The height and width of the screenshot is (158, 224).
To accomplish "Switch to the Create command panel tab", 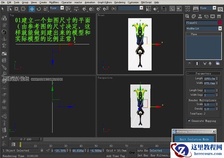I will (187, 16).
